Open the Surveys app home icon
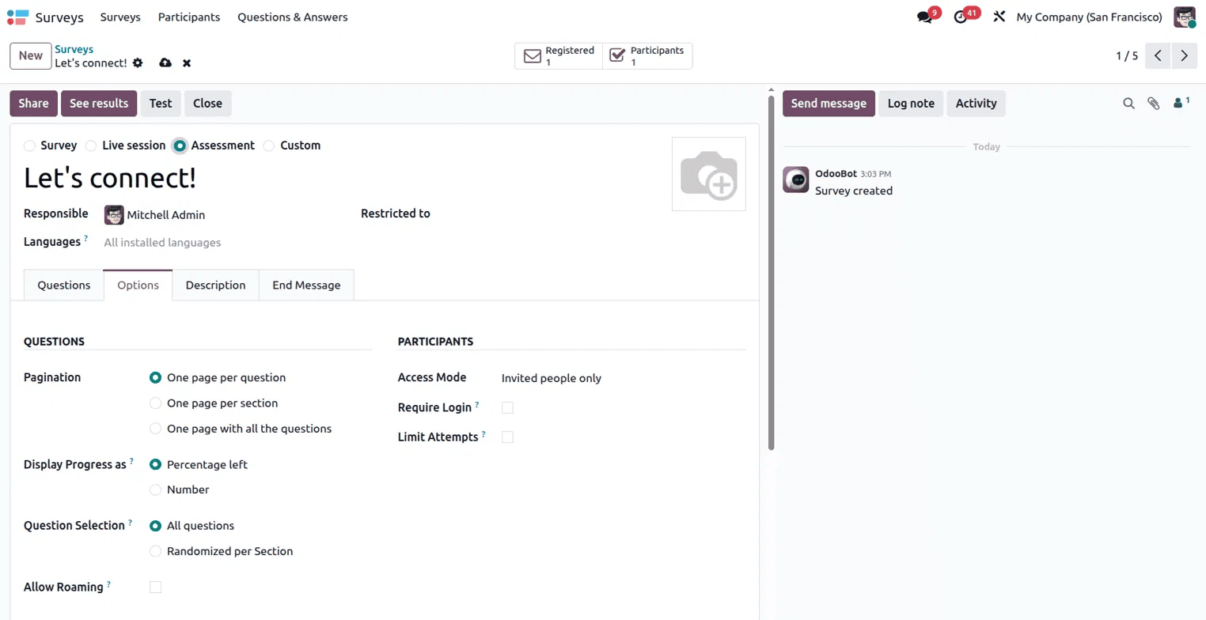The image size is (1206, 620). pyautogui.click(x=17, y=17)
